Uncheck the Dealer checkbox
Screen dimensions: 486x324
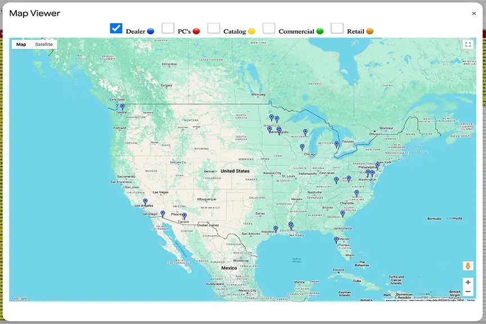[x=116, y=28]
